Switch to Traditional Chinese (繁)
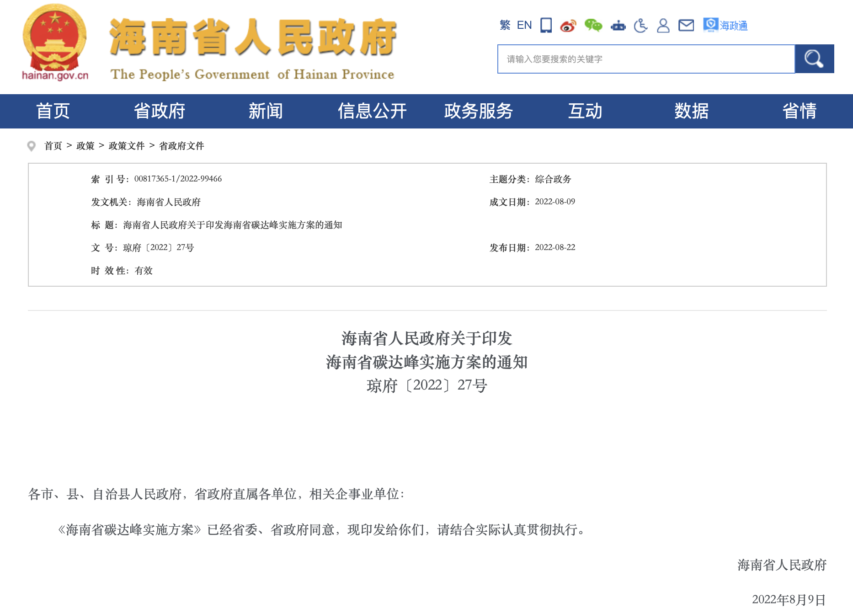 click(505, 25)
